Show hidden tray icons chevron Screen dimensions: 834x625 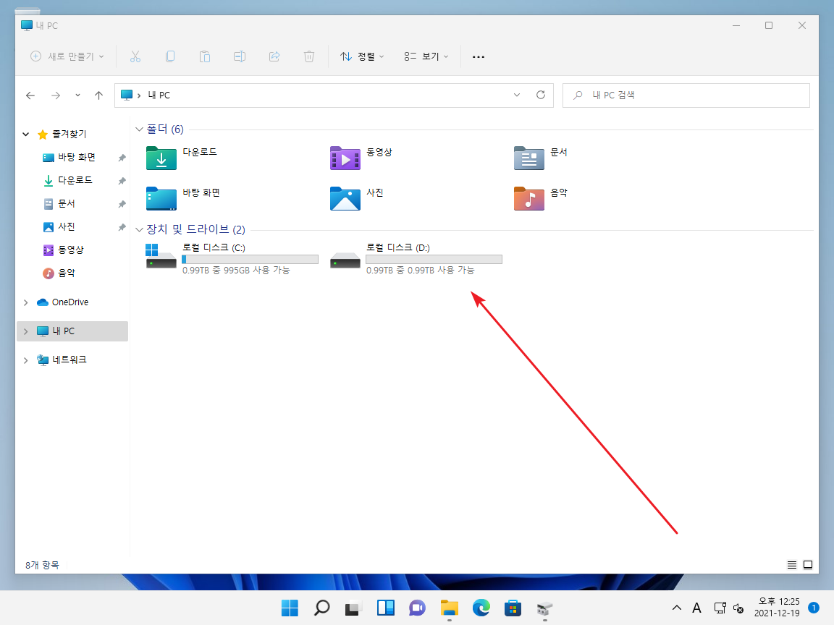(x=677, y=608)
